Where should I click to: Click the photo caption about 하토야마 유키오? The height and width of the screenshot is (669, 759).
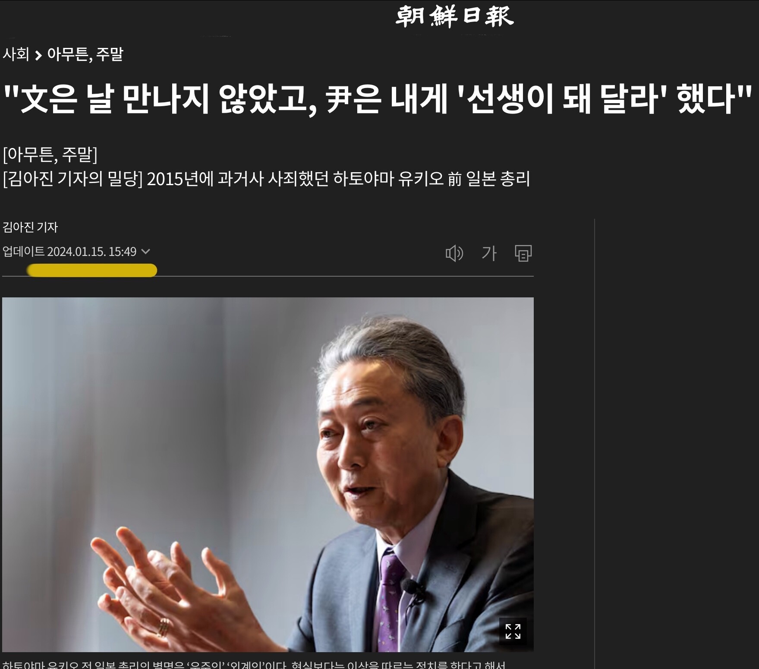point(254,664)
